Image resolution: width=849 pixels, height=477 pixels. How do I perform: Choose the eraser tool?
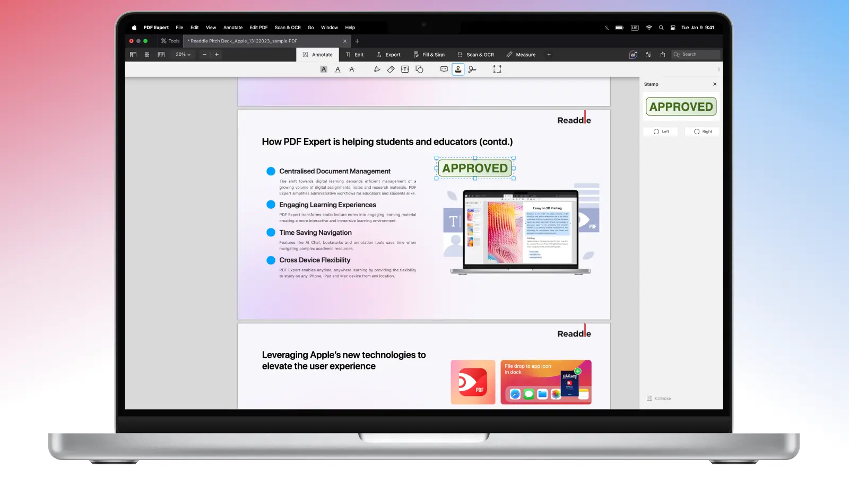[391, 69]
